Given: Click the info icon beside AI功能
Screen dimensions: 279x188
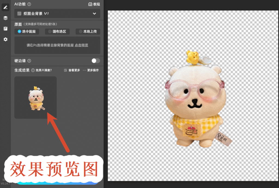Looking at the screenshot, I should click(x=29, y=4).
